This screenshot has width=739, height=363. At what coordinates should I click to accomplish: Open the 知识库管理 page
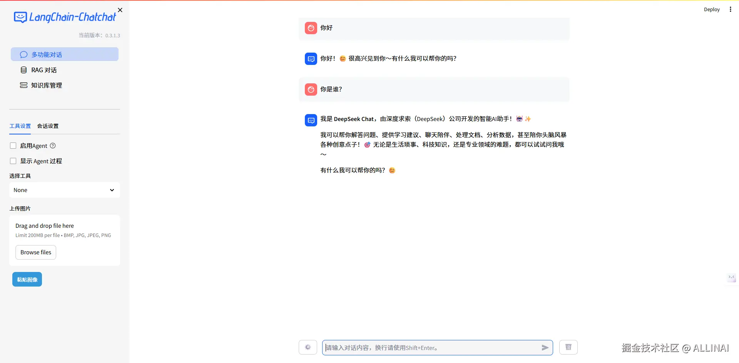coord(65,85)
